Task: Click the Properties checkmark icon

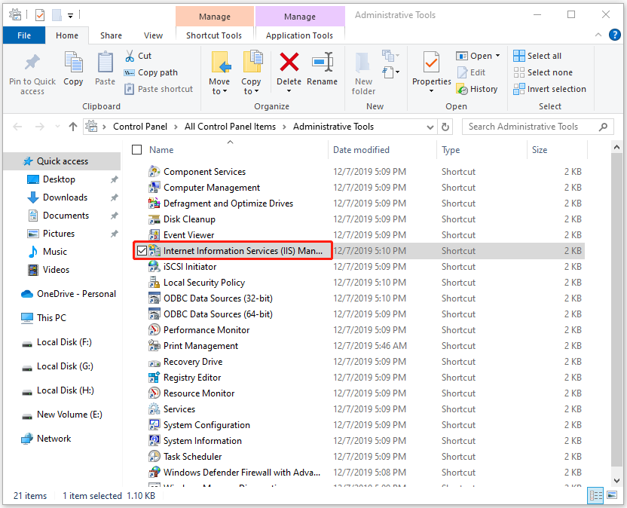Action: (432, 63)
